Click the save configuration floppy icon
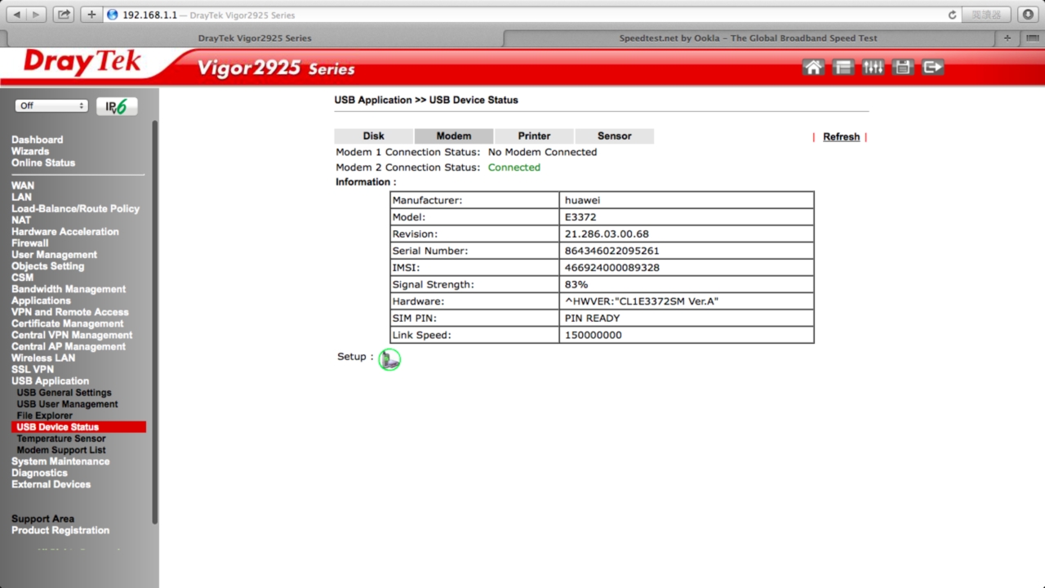Image resolution: width=1045 pixels, height=588 pixels. click(x=903, y=67)
